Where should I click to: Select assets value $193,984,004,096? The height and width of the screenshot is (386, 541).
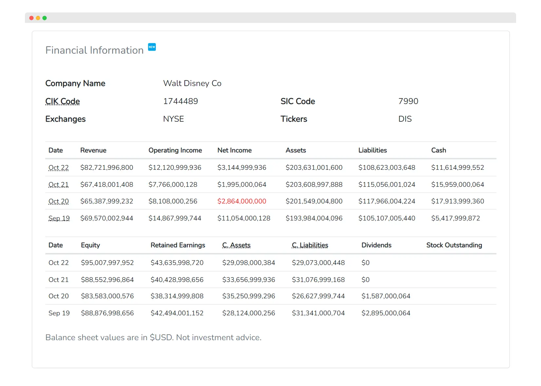click(314, 218)
